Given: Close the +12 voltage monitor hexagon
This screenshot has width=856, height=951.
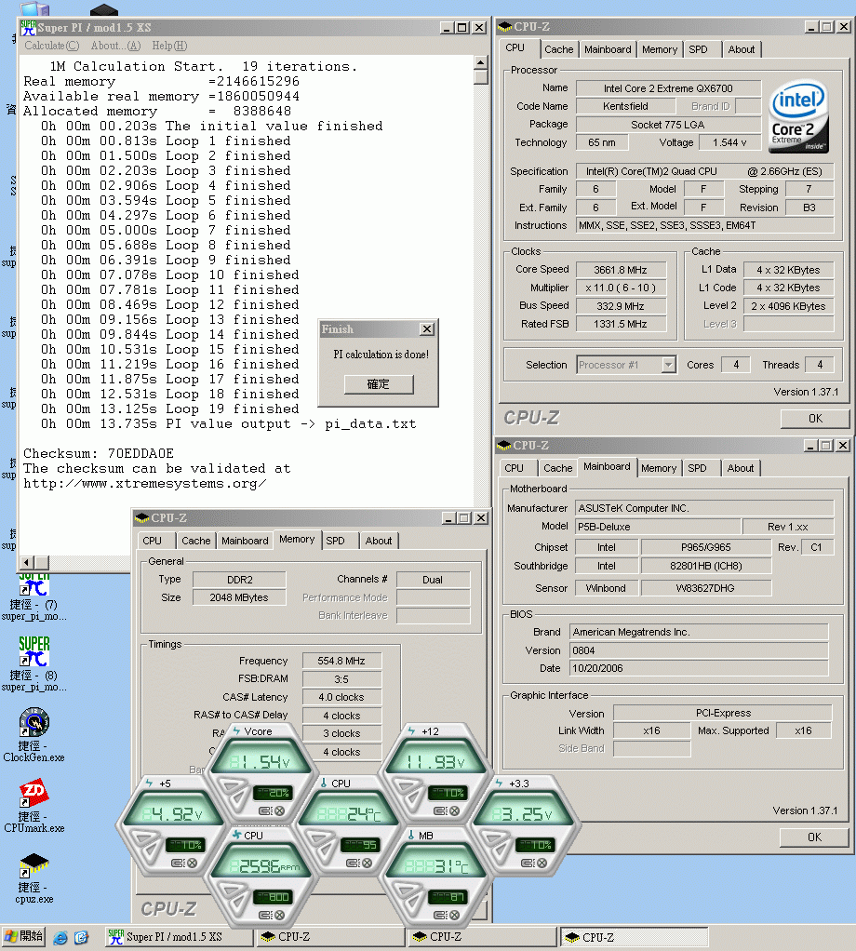Looking at the screenshot, I should pos(454,810).
